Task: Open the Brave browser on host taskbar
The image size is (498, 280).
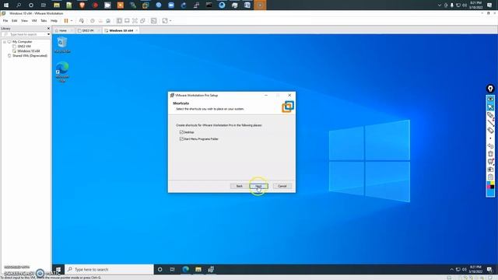Action: pyautogui.click(x=82, y=5)
